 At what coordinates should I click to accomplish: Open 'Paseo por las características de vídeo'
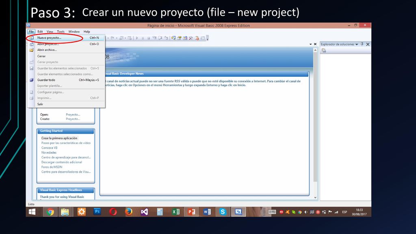[x=66, y=143]
